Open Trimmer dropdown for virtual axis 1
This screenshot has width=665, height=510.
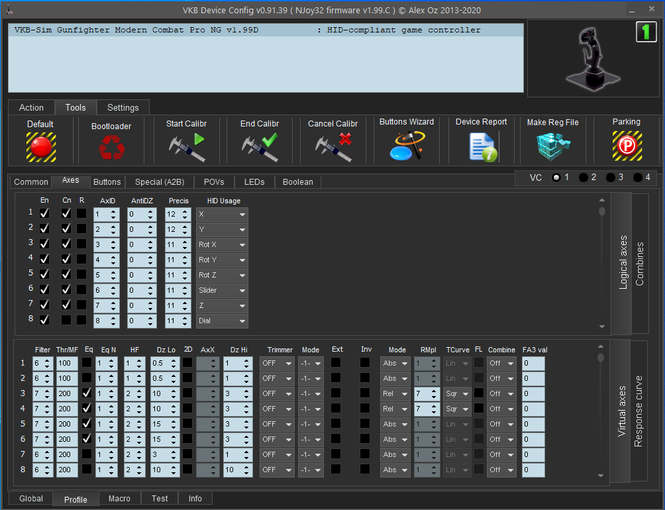coord(277,364)
